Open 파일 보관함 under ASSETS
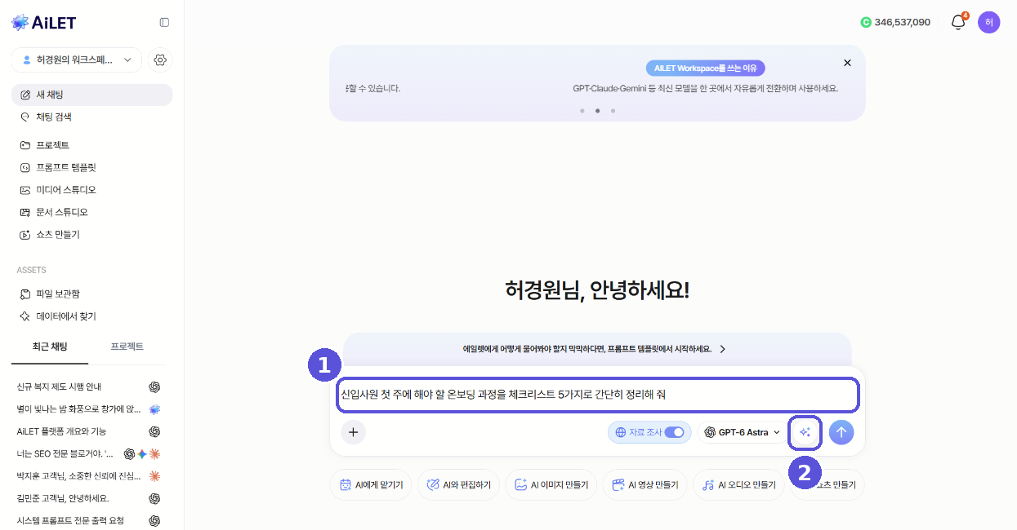Screen dimensions: 1017x530 pyautogui.click(x=91, y=294)
